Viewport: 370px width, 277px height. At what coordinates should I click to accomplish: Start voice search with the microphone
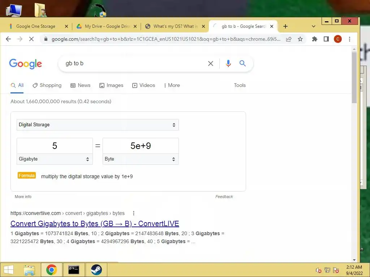click(x=228, y=63)
